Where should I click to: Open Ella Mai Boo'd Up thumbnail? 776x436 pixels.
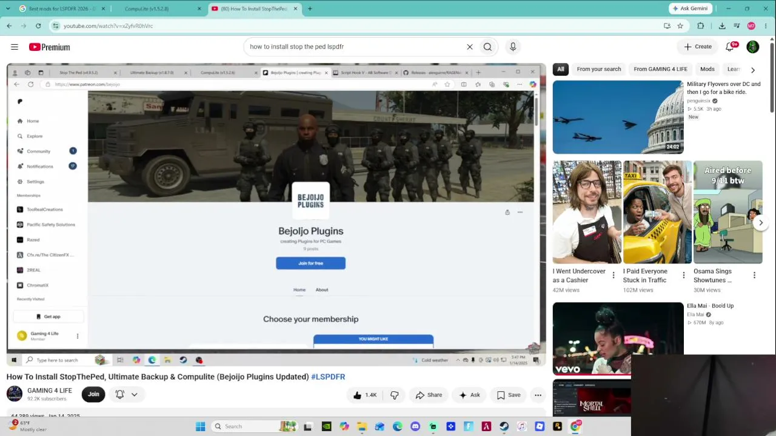[x=618, y=339]
